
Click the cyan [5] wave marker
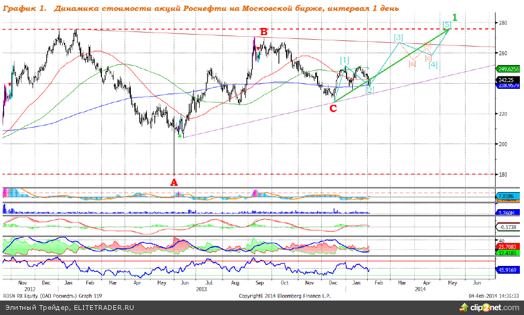(447, 24)
